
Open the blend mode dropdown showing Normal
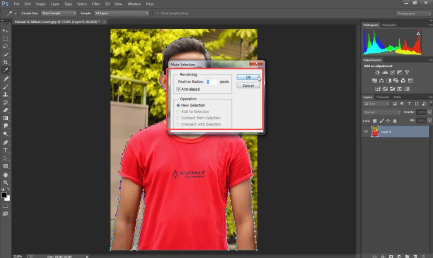pos(381,112)
